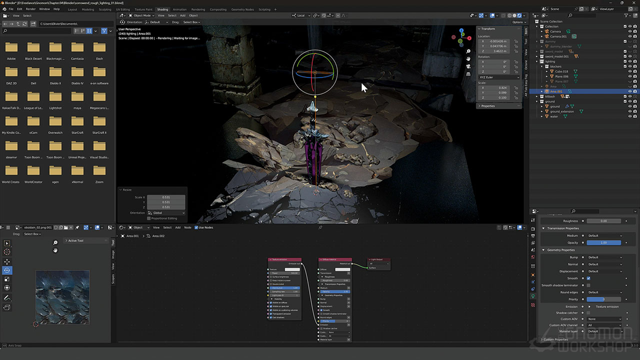Adjust the Opacity slider in properties panel
This screenshot has width=640, height=360.
pos(603,242)
